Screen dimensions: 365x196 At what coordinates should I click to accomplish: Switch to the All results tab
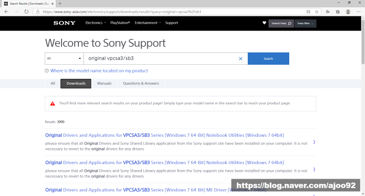(53, 83)
